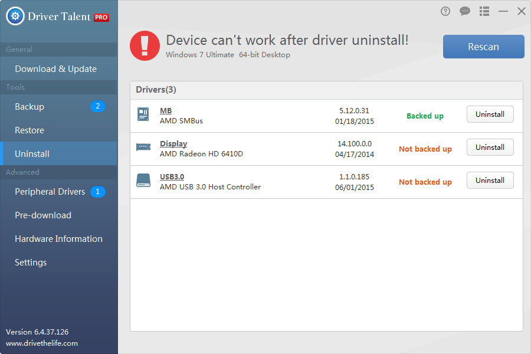Click the 'Backed up' status text
Viewport: 531px width, 354px height.
pyautogui.click(x=425, y=116)
